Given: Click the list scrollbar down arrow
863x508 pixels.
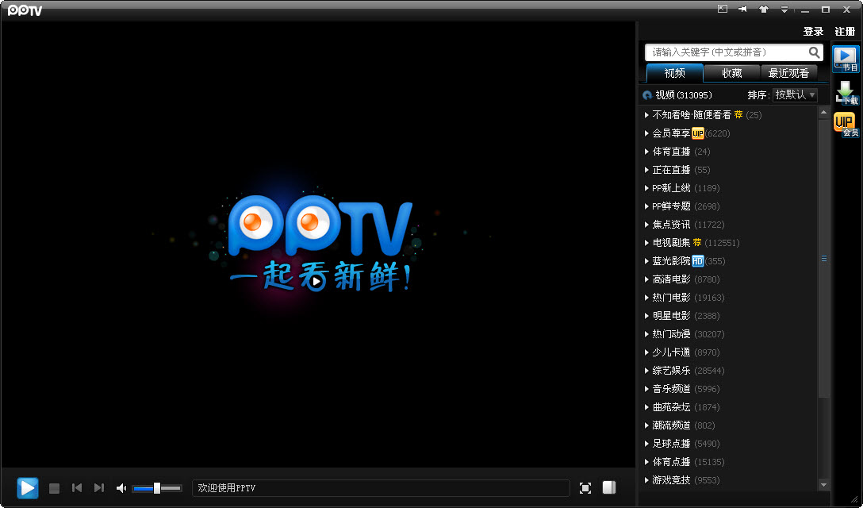Looking at the screenshot, I should tap(823, 485).
